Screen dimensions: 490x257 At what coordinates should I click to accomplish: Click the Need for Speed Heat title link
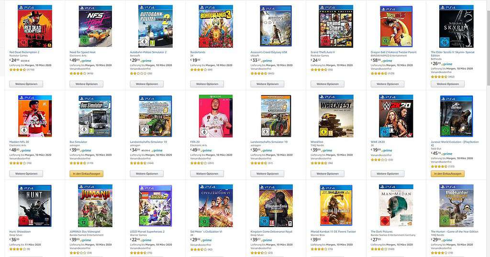click(82, 52)
